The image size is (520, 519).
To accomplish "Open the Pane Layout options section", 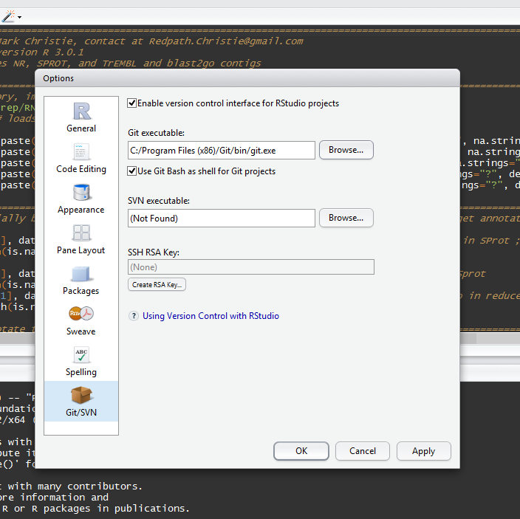I will point(81,239).
